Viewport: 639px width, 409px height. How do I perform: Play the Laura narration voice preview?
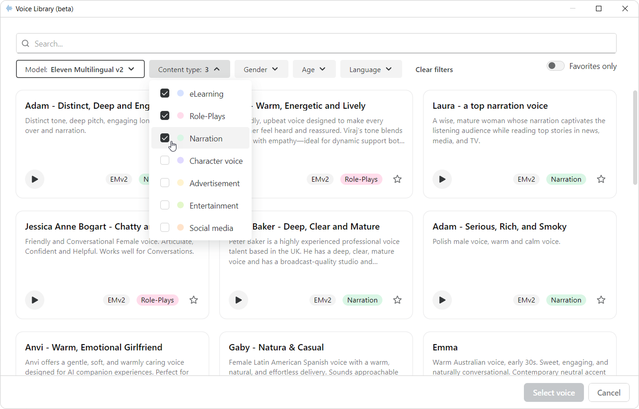point(442,179)
